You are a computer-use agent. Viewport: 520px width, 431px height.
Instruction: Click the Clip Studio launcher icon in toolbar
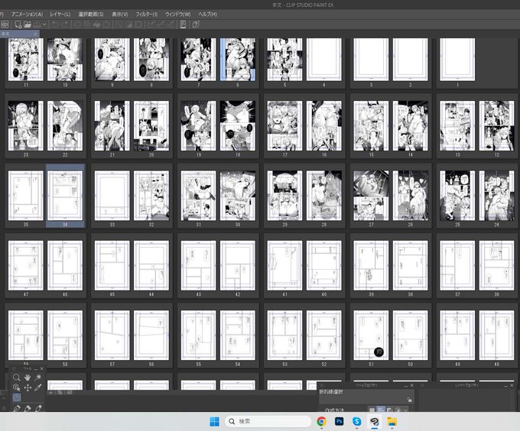click(5, 24)
